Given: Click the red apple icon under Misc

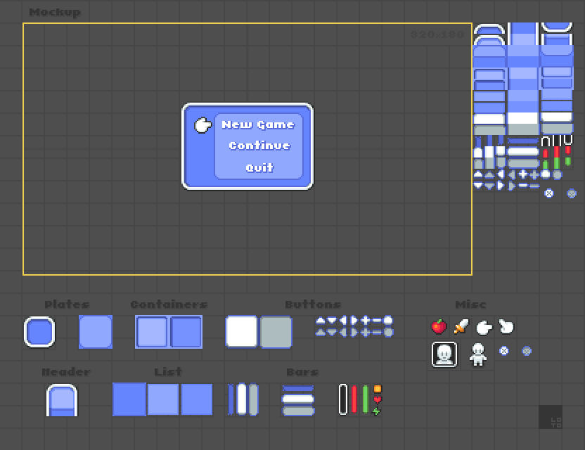Looking at the screenshot, I should pos(439,326).
